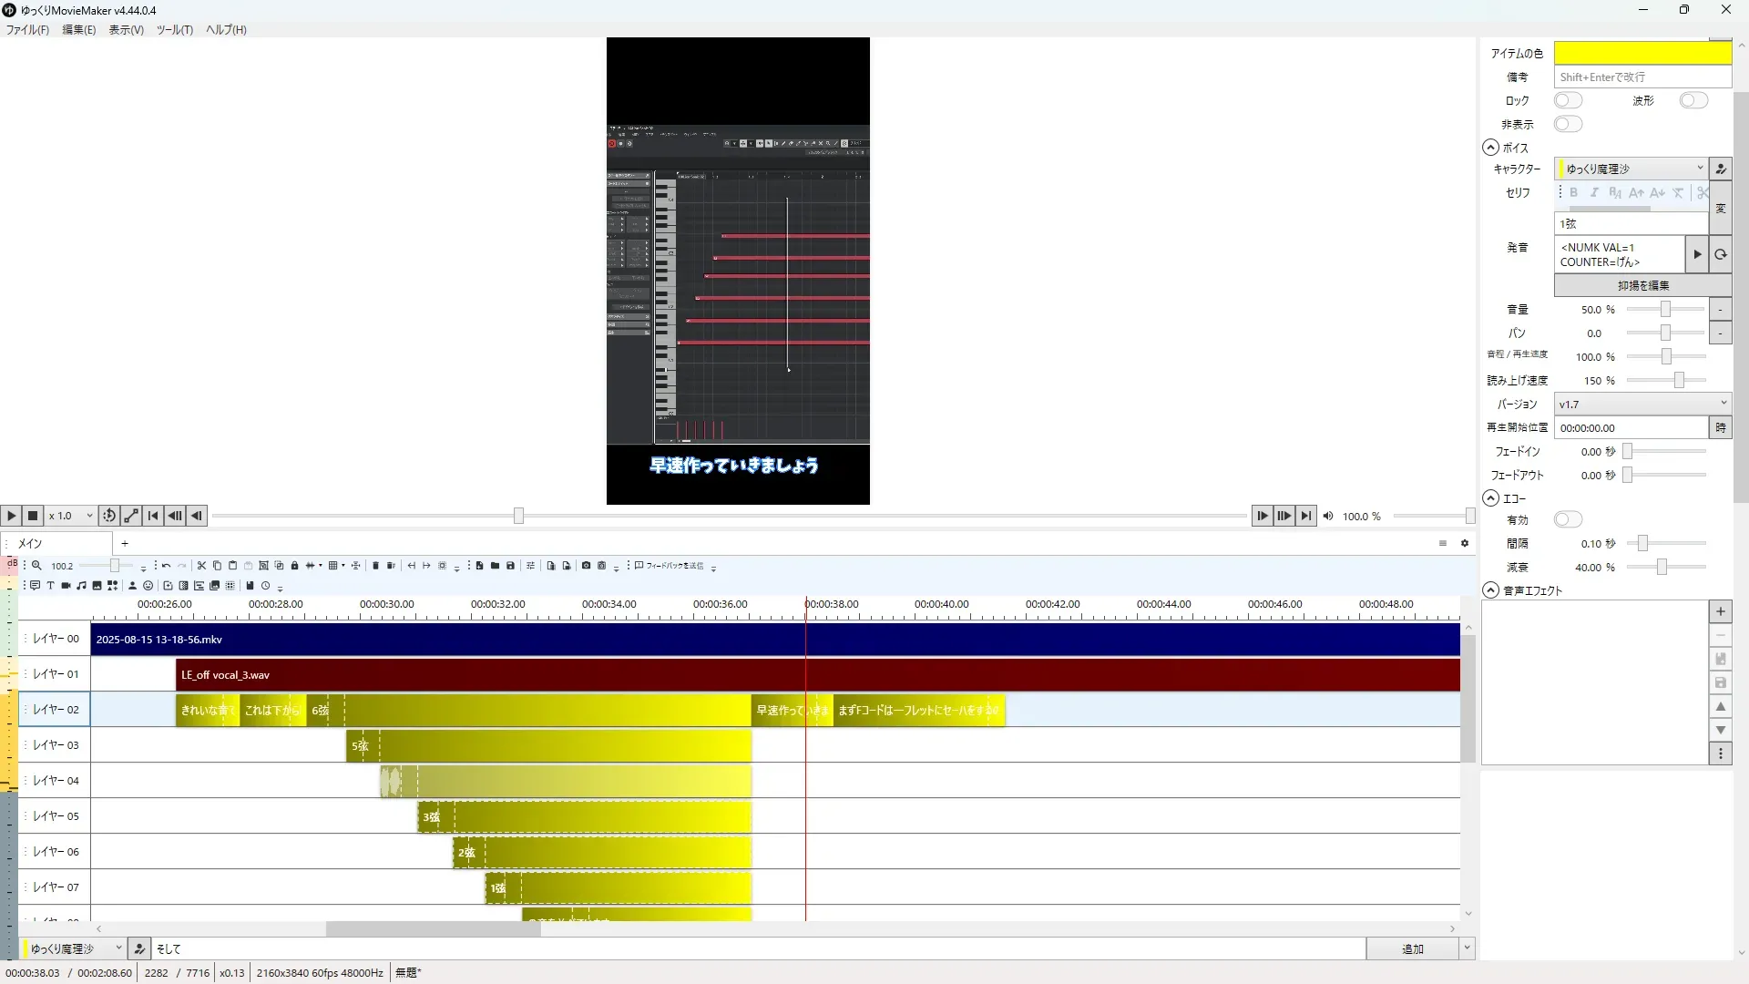Screen dimensions: 1749x984
Task: Add an audio item with music note icon
Action: click(81, 586)
